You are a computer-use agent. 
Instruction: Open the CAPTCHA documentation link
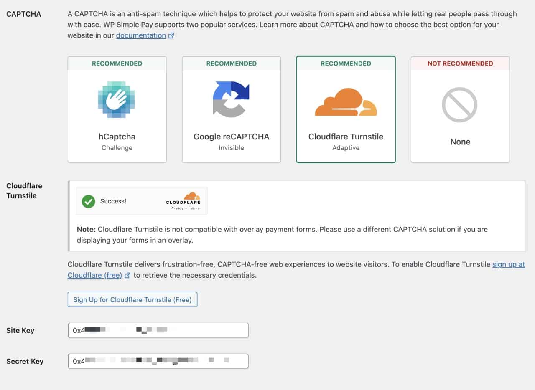click(x=141, y=35)
